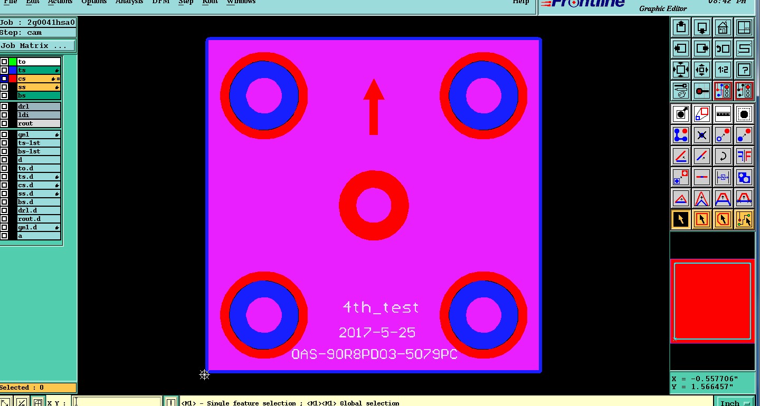Select the circular rotate arrow tool
This screenshot has width=760, height=406.
pyautogui.click(x=723, y=156)
